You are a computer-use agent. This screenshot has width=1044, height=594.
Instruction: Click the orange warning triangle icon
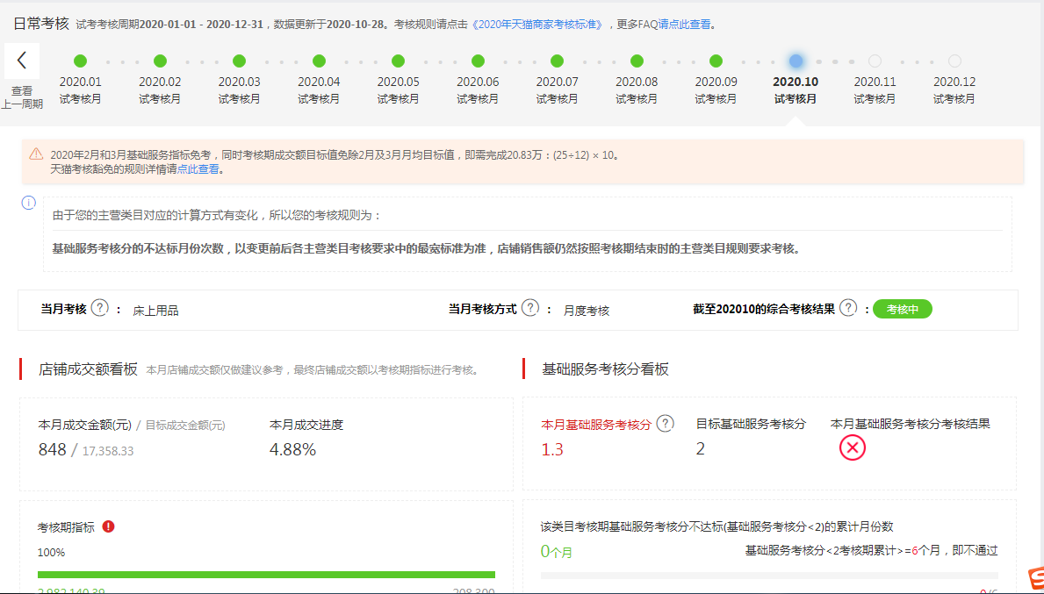coord(36,154)
